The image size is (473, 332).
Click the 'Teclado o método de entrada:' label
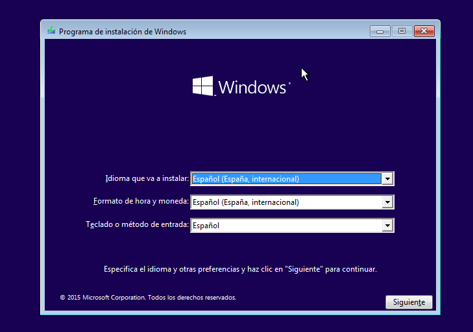(138, 224)
